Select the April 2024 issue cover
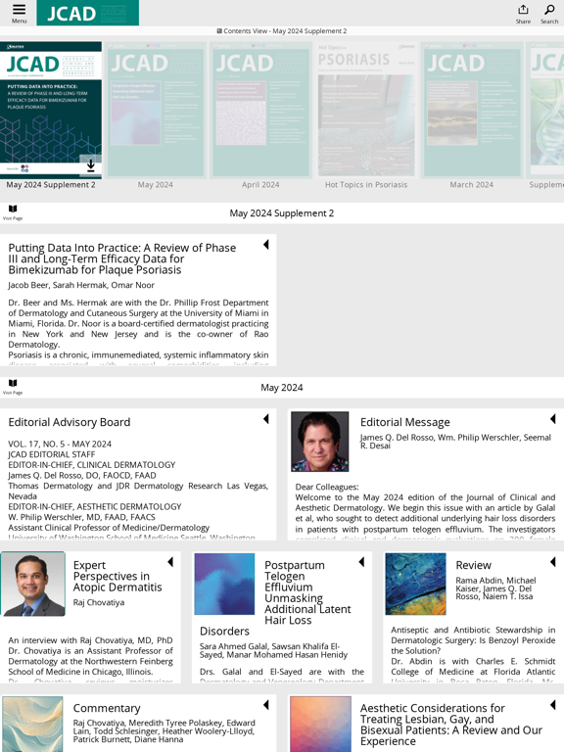The width and height of the screenshot is (564, 752). click(260, 110)
